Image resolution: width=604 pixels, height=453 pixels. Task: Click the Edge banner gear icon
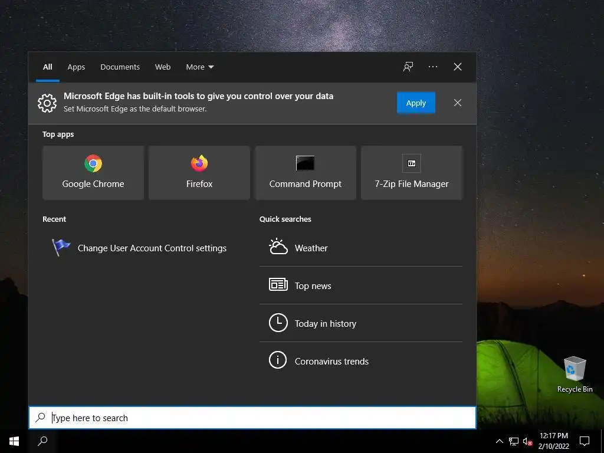click(47, 103)
